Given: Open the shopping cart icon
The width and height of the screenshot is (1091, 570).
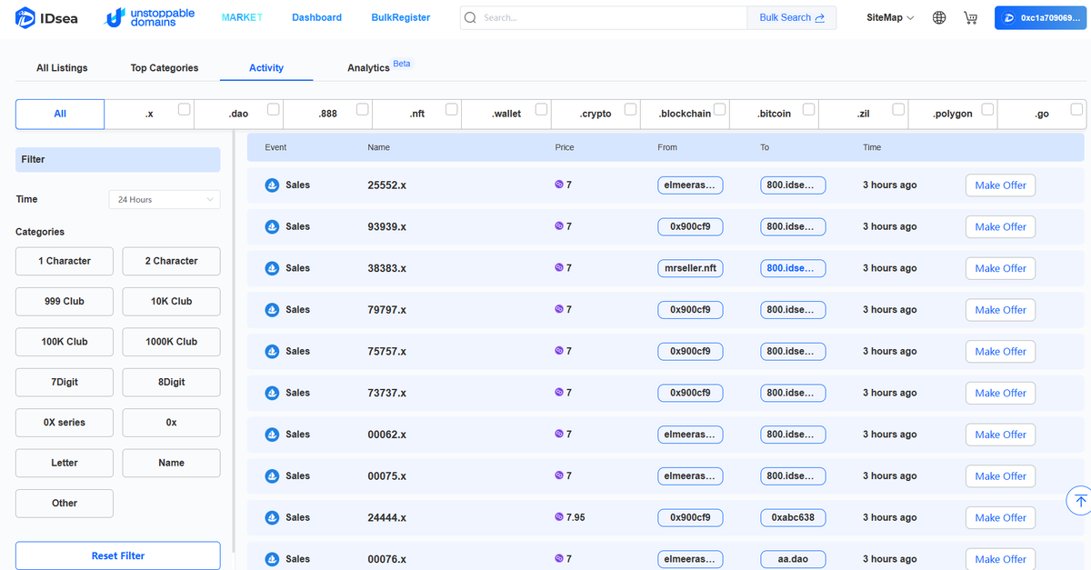Looking at the screenshot, I should (x=970, y=17).
